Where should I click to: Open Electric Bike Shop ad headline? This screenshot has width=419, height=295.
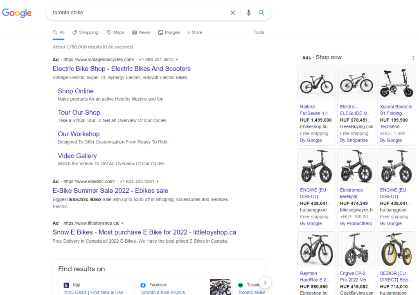[122, 69]
